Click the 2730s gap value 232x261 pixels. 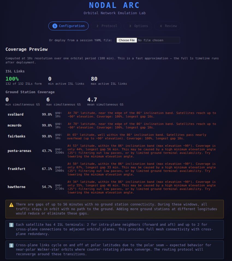coord(60,189)
